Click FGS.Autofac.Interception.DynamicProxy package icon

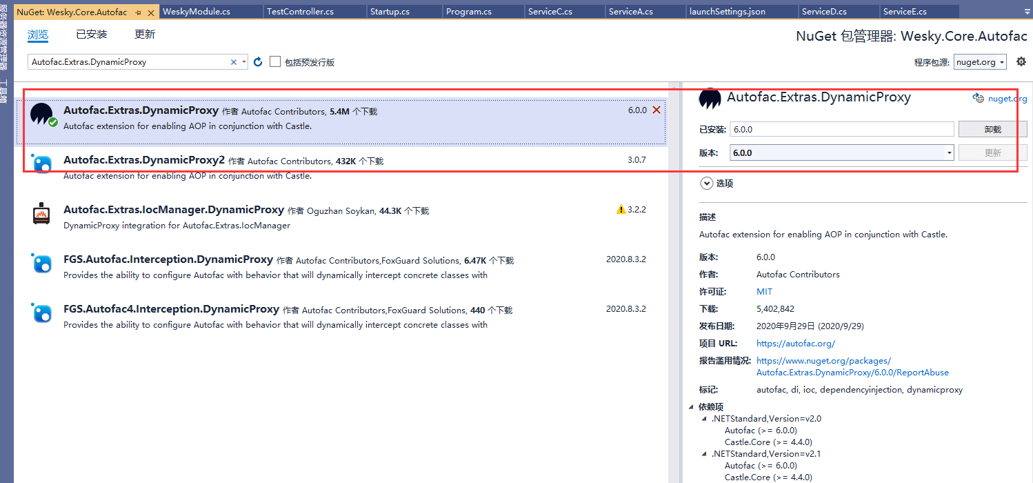[x=42, y=263]
